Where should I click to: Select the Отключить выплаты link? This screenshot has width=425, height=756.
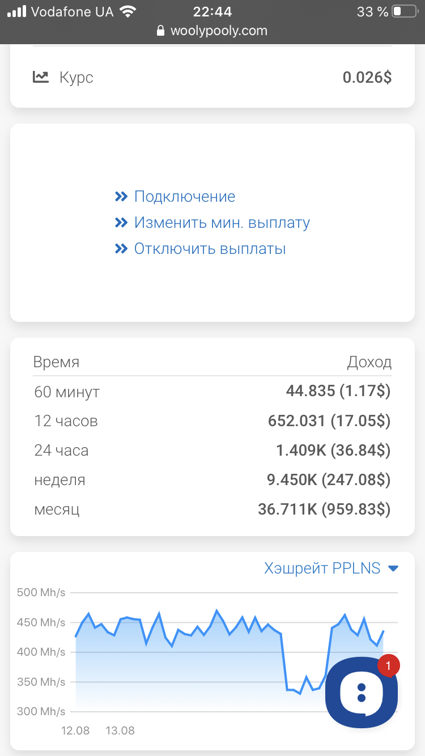point(210,249)
